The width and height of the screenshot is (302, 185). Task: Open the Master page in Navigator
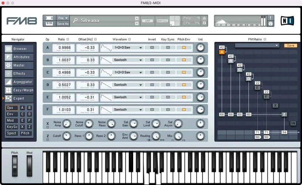click(19, 65)
